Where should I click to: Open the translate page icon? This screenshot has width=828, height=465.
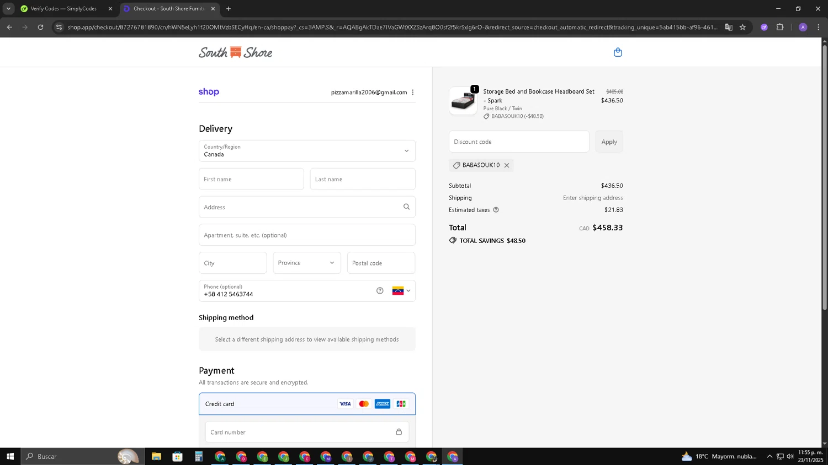pyautogui.click(x=729, y=27)
